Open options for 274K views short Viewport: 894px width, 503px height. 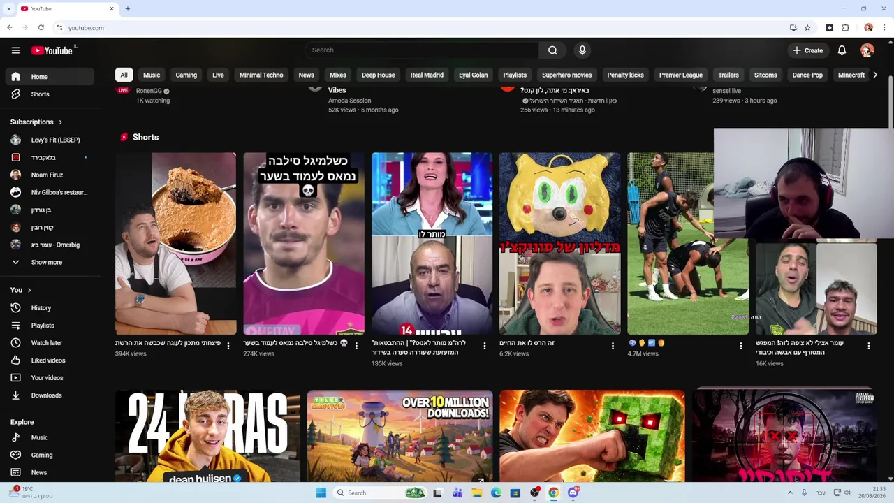coord(356,346)
